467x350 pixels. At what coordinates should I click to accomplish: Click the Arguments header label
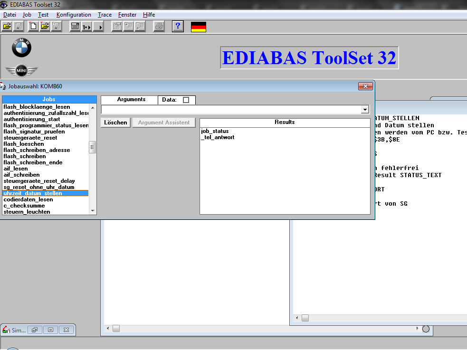(131, 99)
